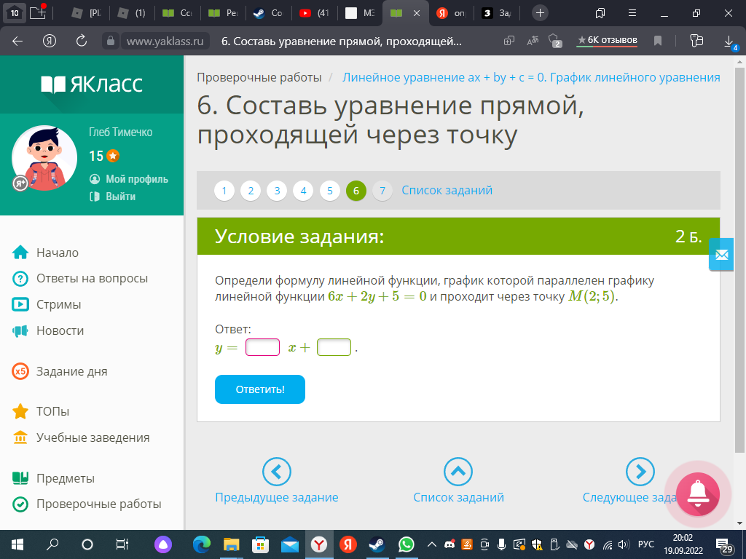Open the browser tab counter showing 10

(x=15, y=13)
